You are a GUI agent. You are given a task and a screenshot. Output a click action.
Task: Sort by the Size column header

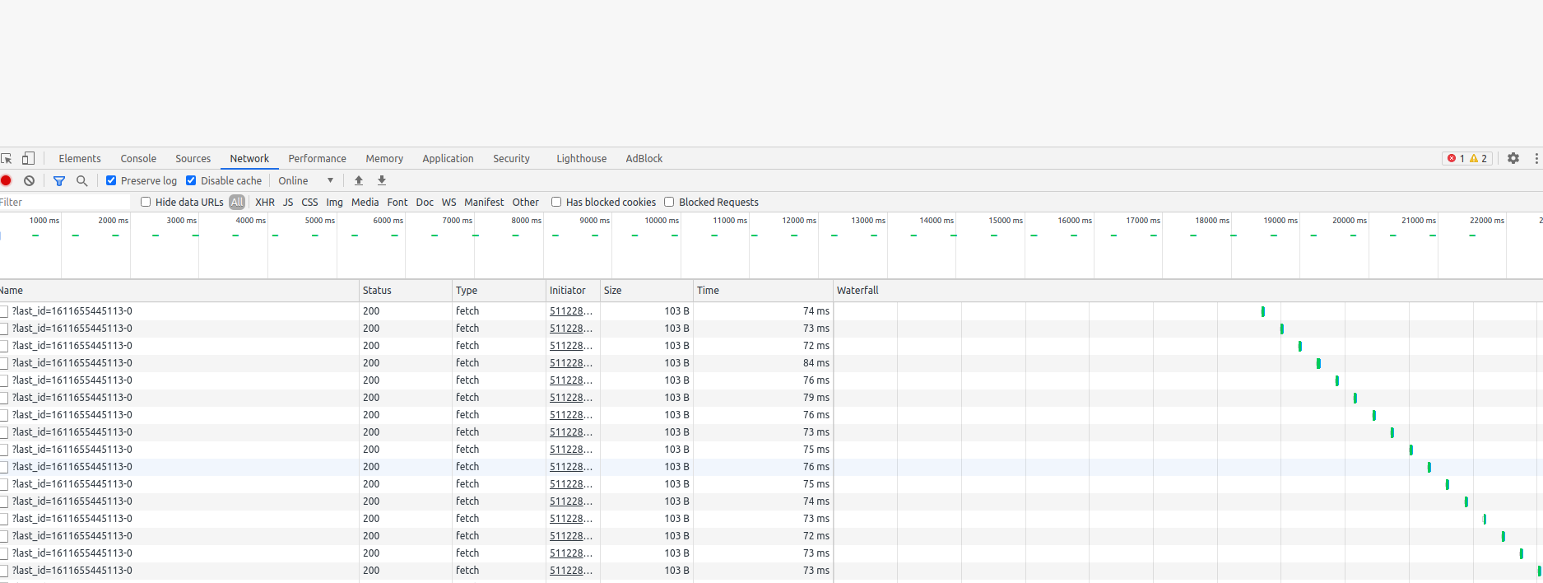click(x=647, y=291)
